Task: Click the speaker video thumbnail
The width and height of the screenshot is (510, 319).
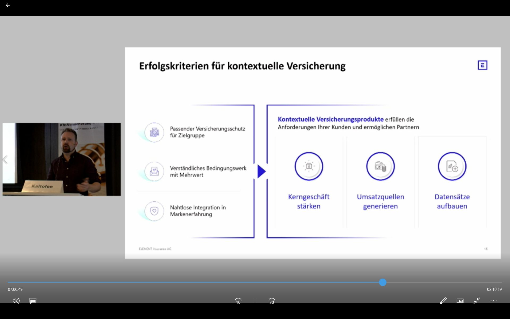Action: click(x=62, y=159)
